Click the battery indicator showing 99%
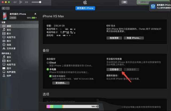Image resolution: width=171 pixels, height=111 pixels. click(x=32, y=18)
